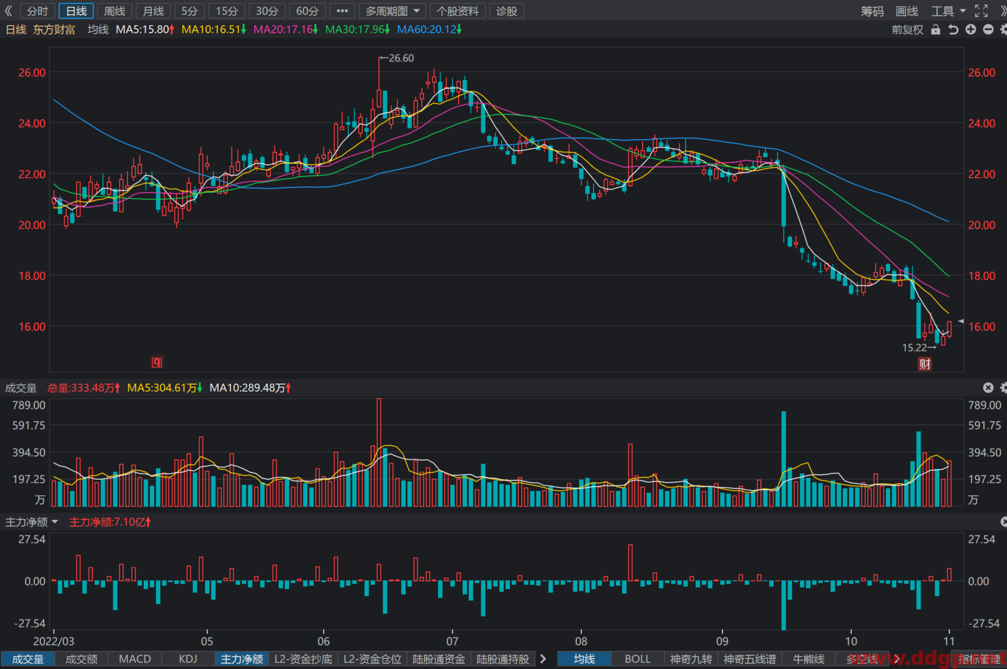Click 主力净额:7.10亿 value
Screen dimensions: 1007x669
110,522
